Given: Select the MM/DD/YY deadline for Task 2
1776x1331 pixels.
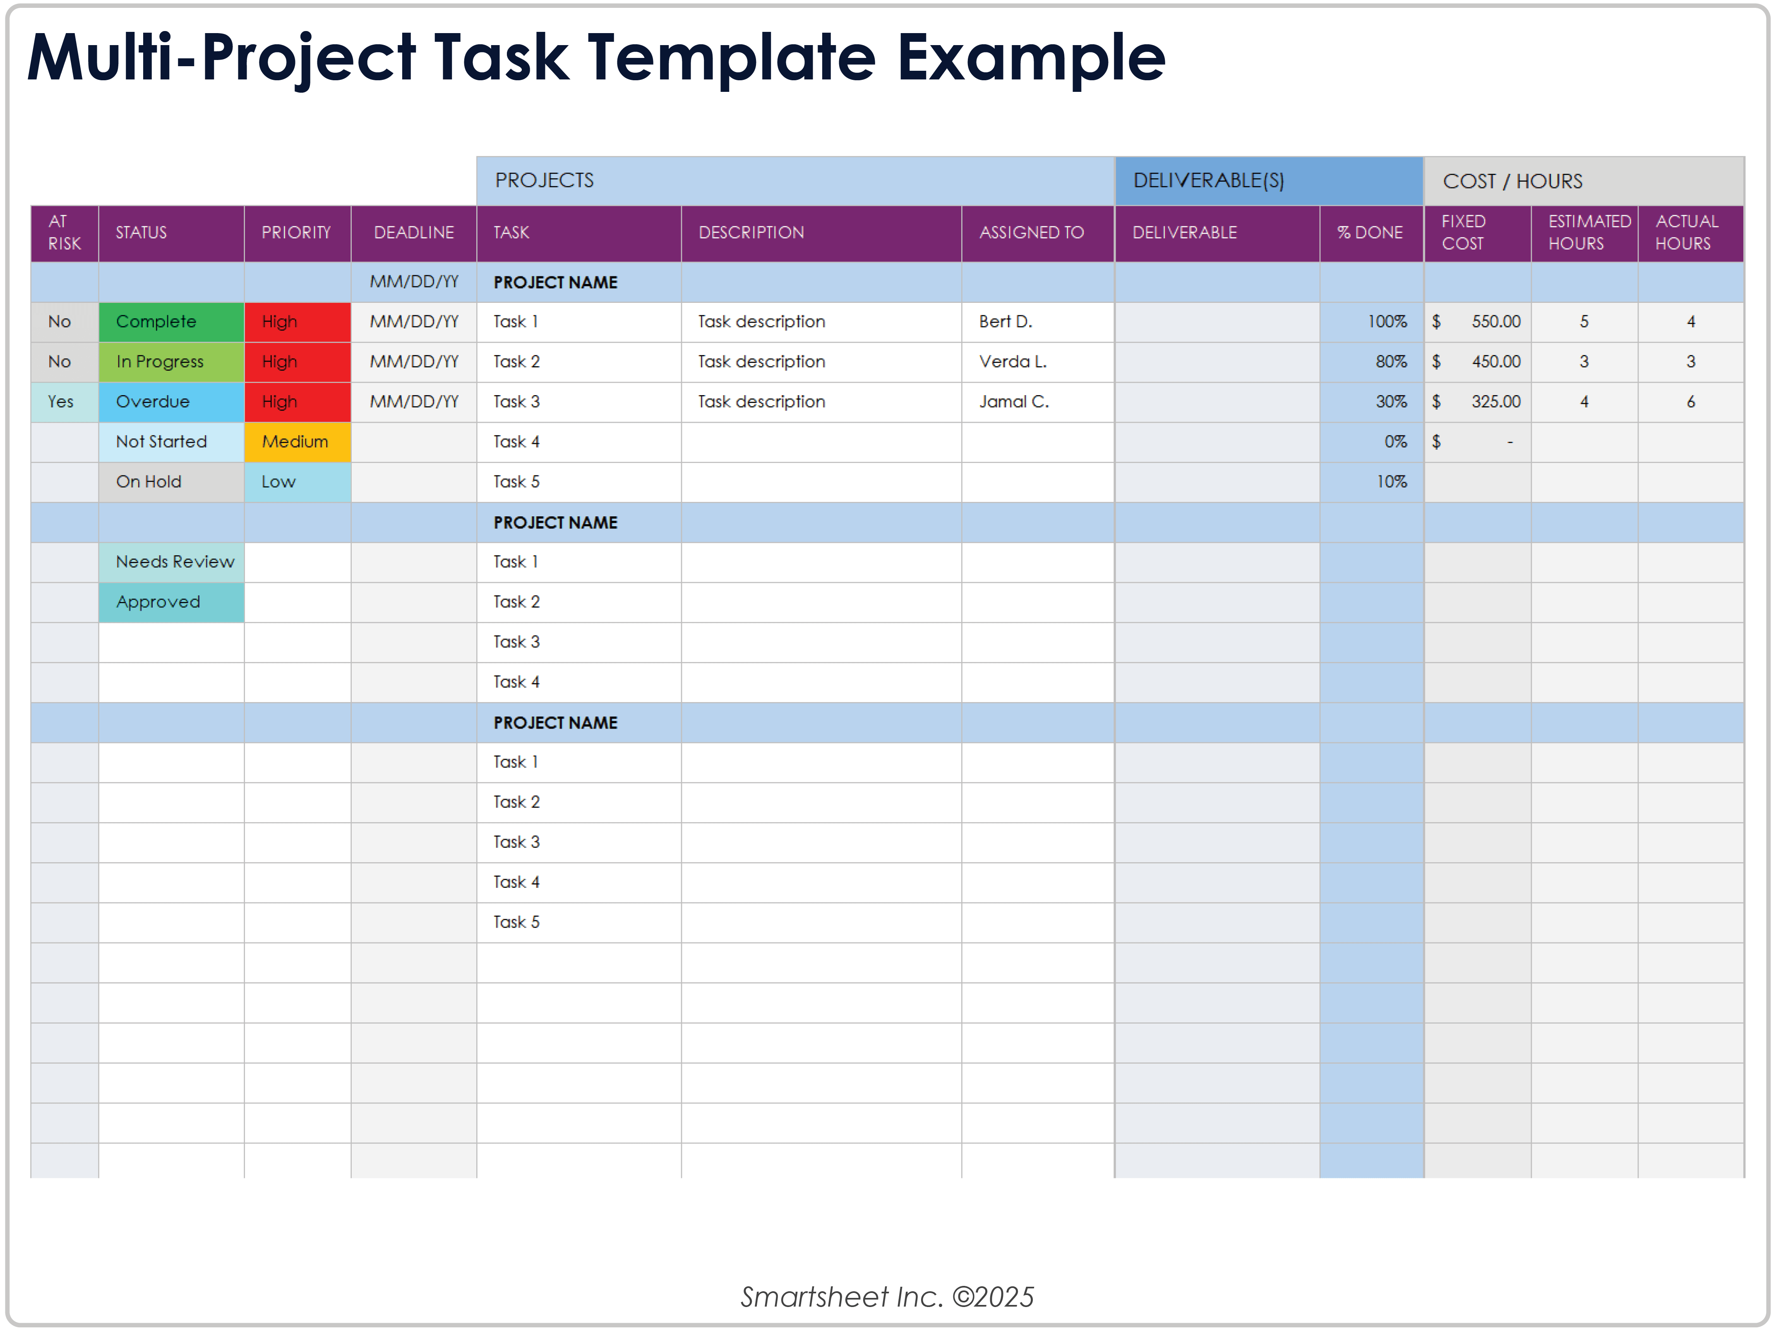Looking at the screenshot, I should coord(413,362).
